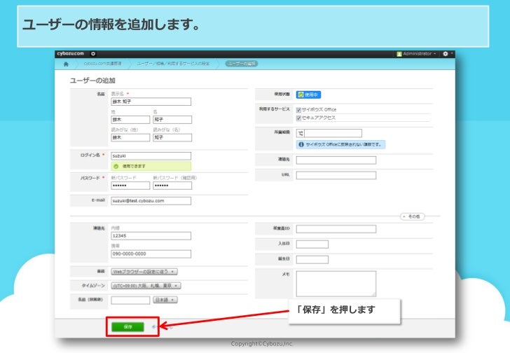The height and width of the screenshot is (353, 510).
Task: Focus the right-column 連絡先 field
Action: (x=336, y=160)
